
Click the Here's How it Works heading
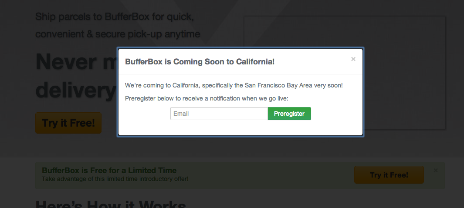point(111,204)
